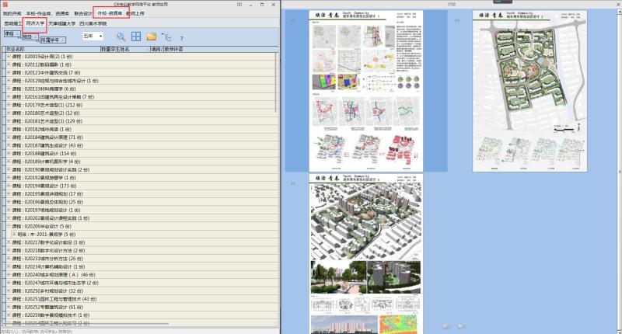Image resolution: width=622 pixels, height=334 pixels.
Task: Click the 课程 grouping button
Action: click(x=10, y=33)
